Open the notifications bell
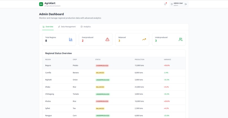 (165, 4)
